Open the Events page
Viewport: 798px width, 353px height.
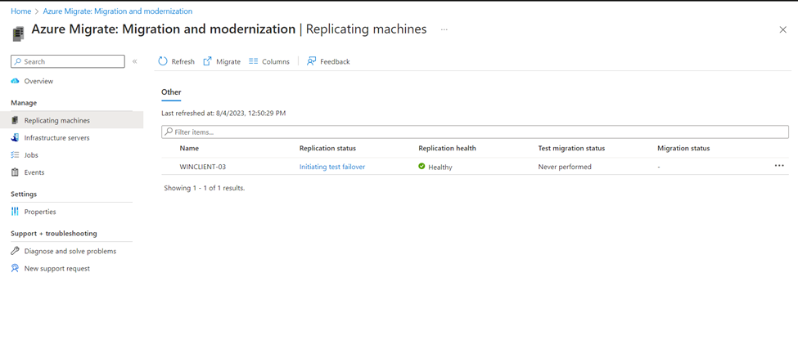coord(34,172)
